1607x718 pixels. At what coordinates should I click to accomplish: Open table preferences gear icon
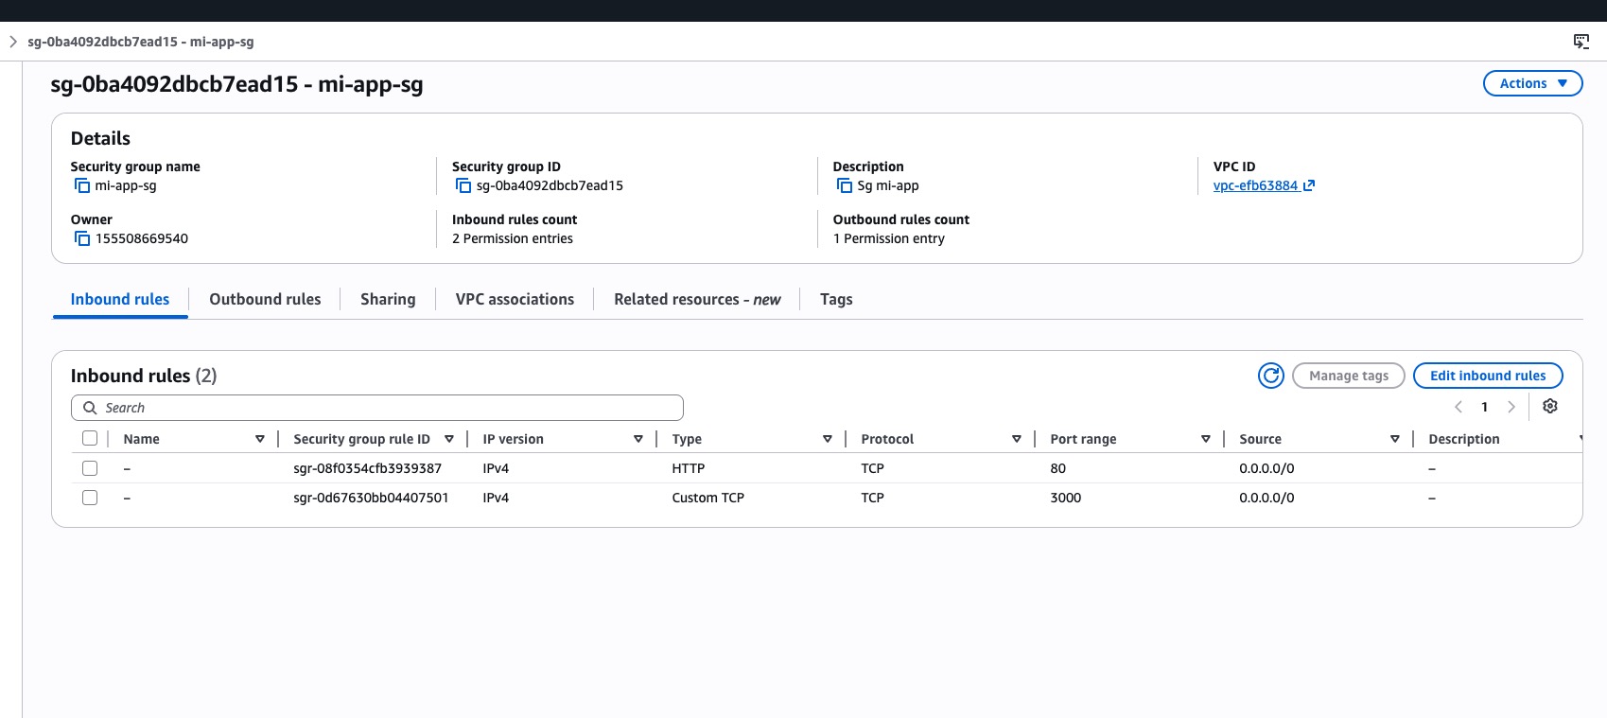(x=1550, y=406)
